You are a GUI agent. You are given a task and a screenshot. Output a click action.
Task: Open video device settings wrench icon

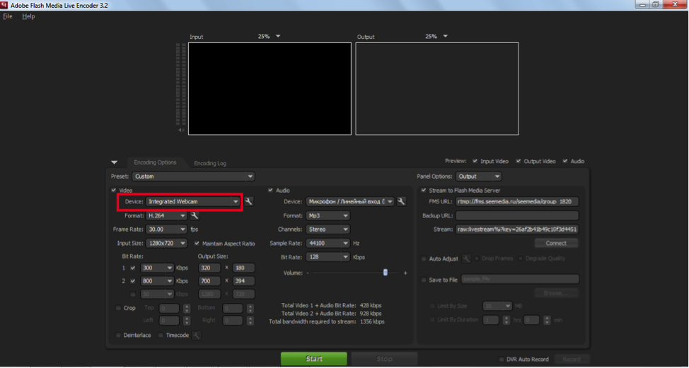pyautogui.click(x=249, y=201)
